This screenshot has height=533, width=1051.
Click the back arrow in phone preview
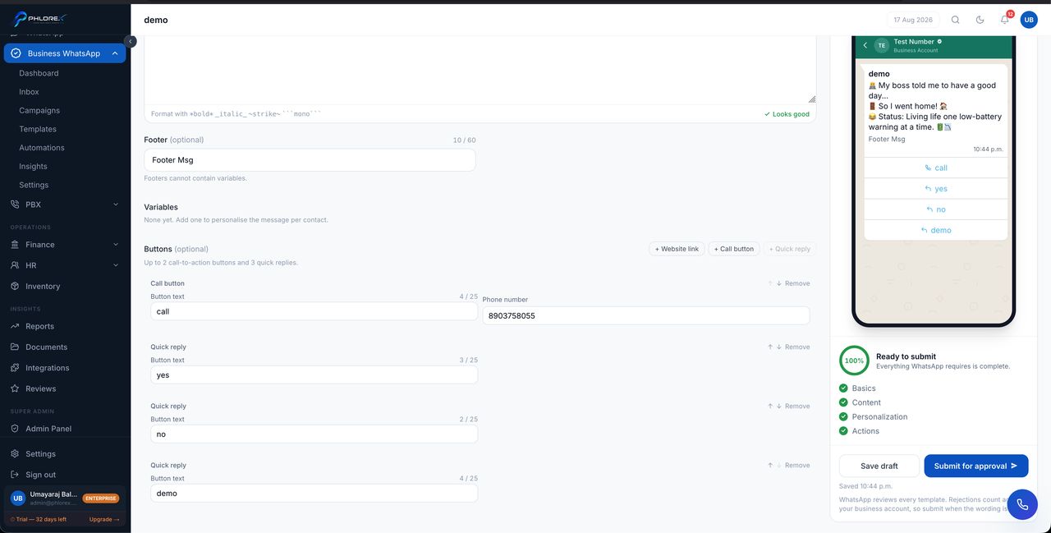(865, 46)
